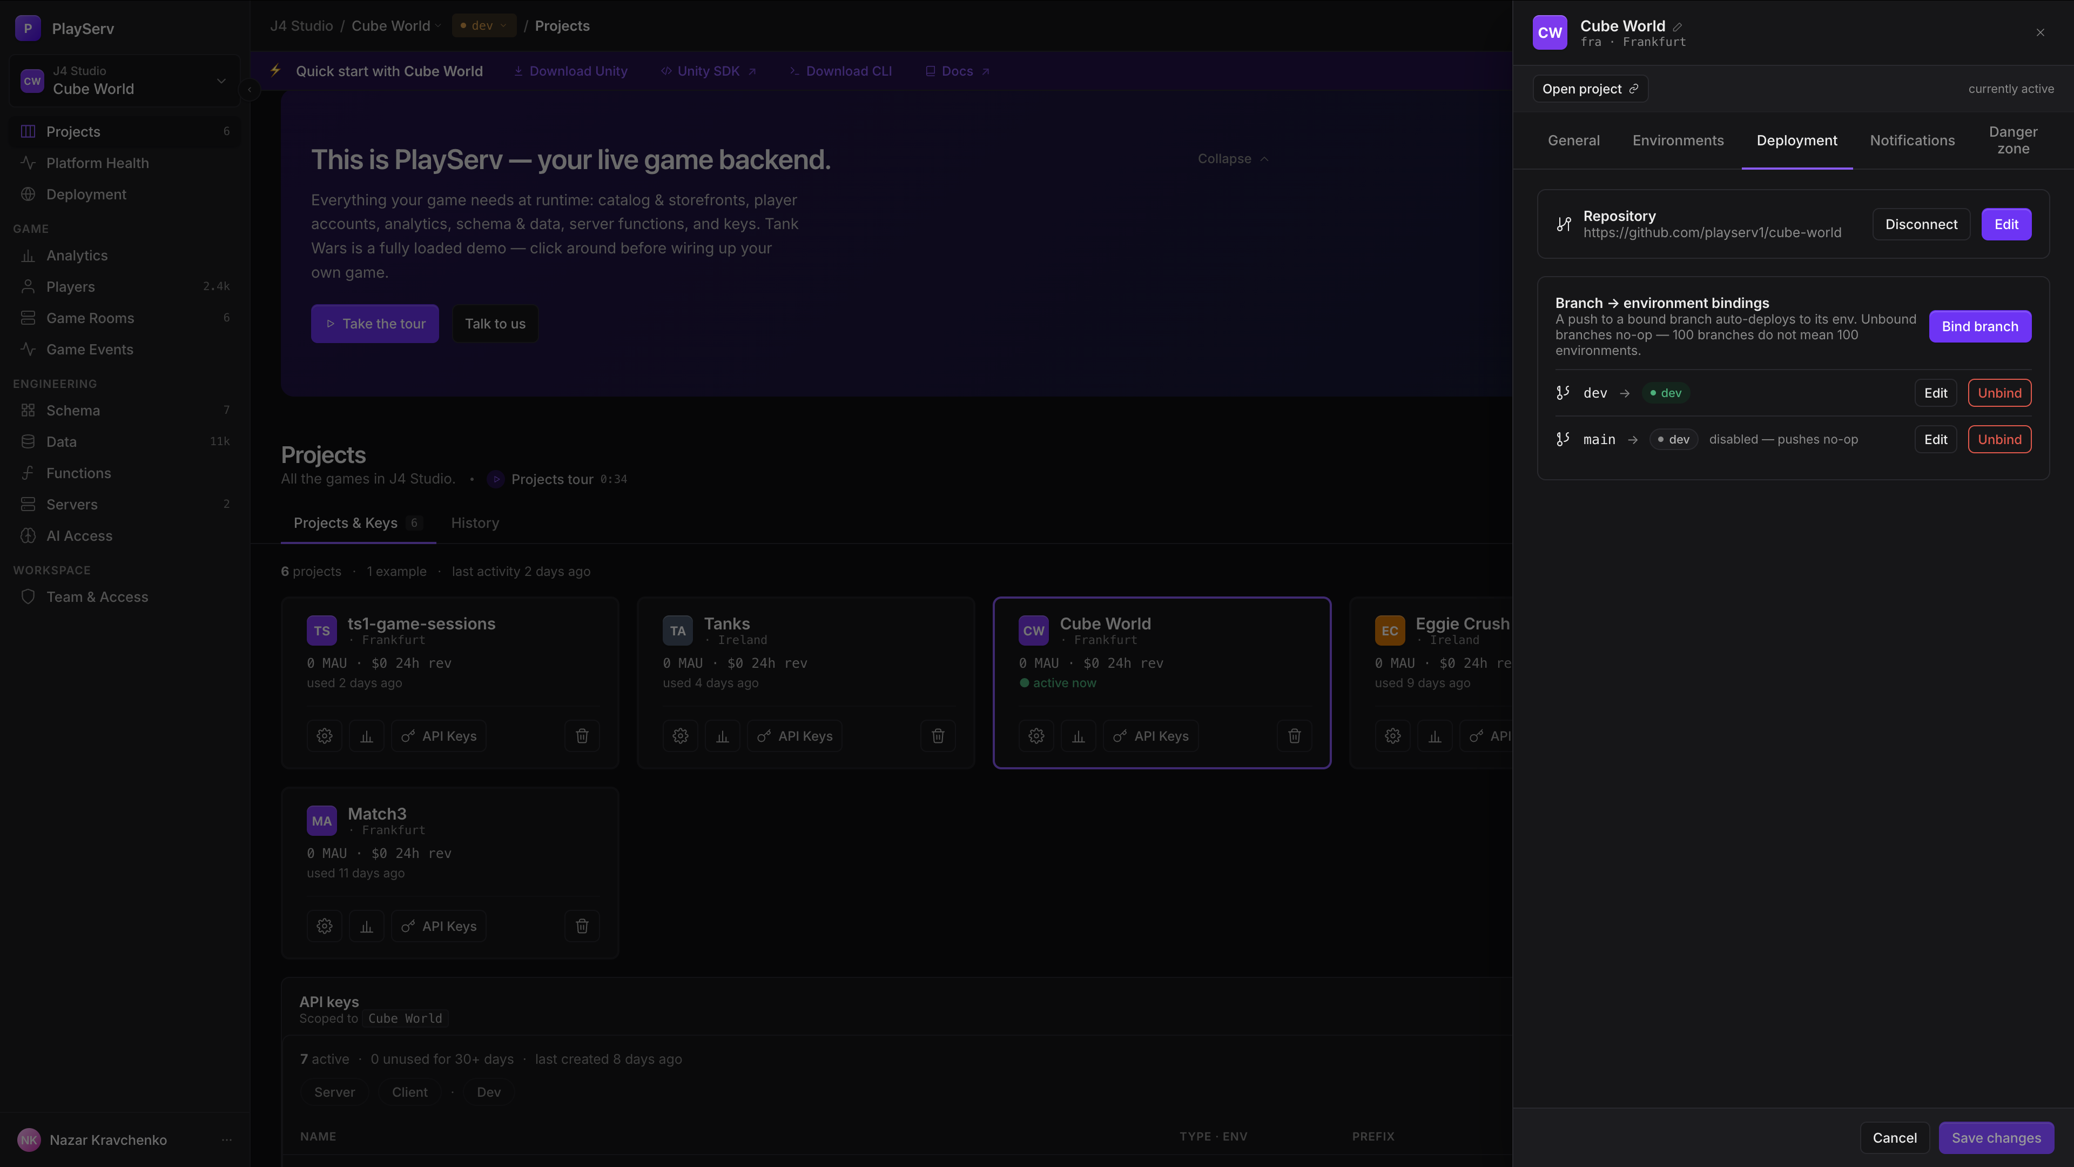Click trash icon on Match3 card
The width and height of the screenshot is (2074, 1167).
click(582, 926)
